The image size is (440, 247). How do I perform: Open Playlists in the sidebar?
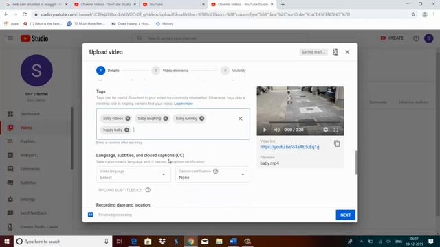[x=36, y=141]
